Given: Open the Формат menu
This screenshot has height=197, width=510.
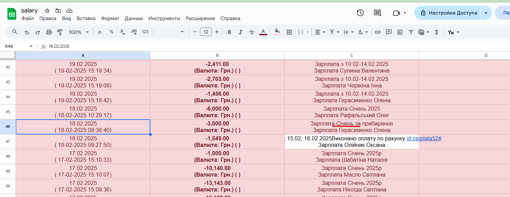Looking at the screenshot, I should click(110, 18).
